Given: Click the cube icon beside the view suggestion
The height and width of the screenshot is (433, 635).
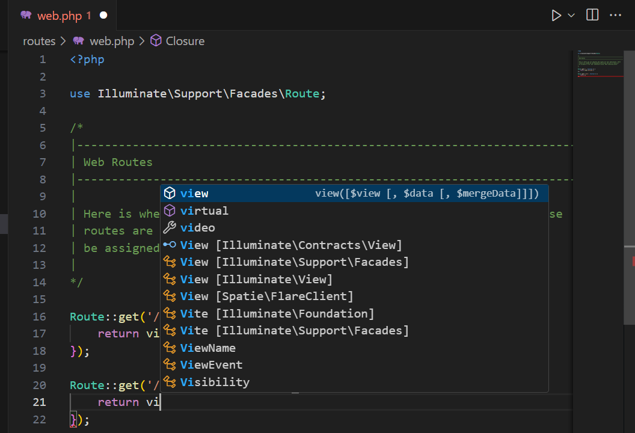Looking at the screenshot, I should click(x=169, y=193).
